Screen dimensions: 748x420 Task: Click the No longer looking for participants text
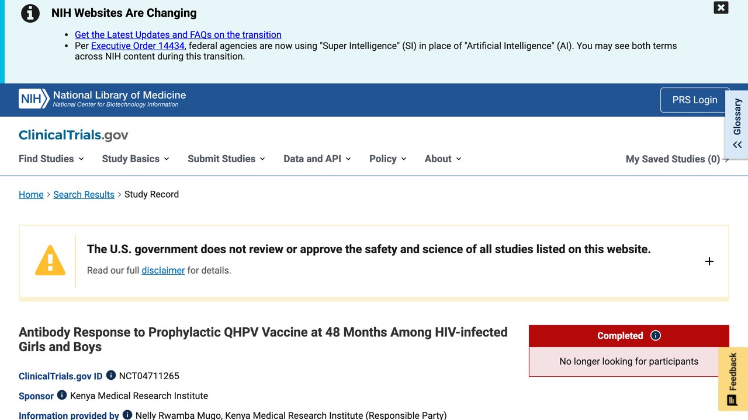629,361
